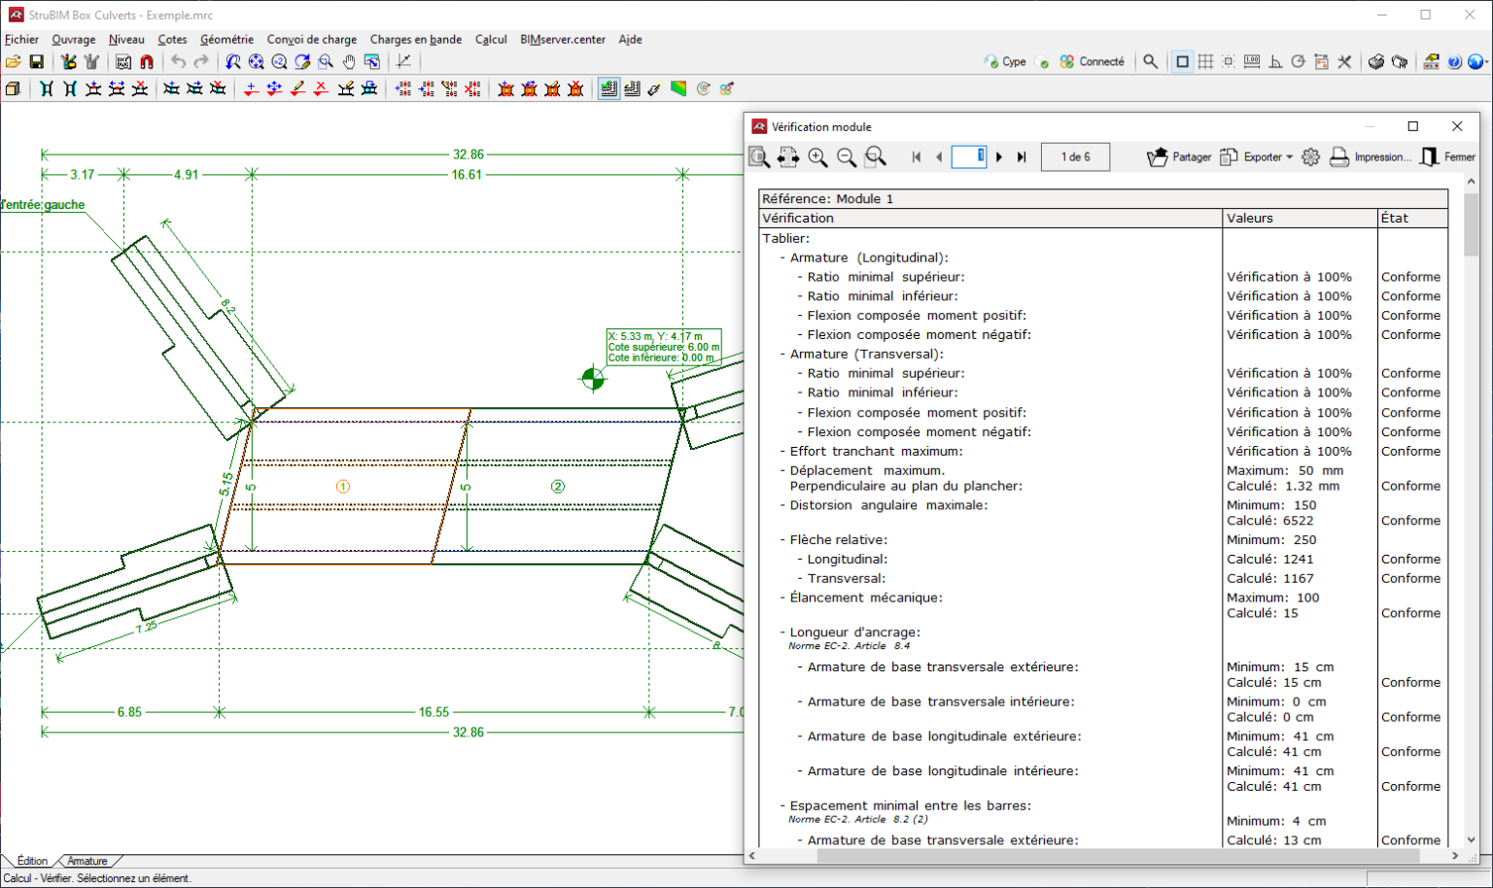Jump to first report page
Screen dimensions: 1493x888
click(916, 156)
